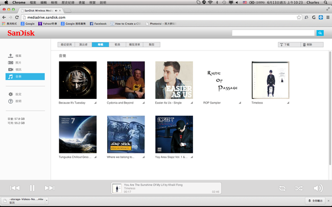The width and height of the screenshot is (332, 207).
Task: Expand options triangle for Because It's Tuesday
Action: click(94, 102)
